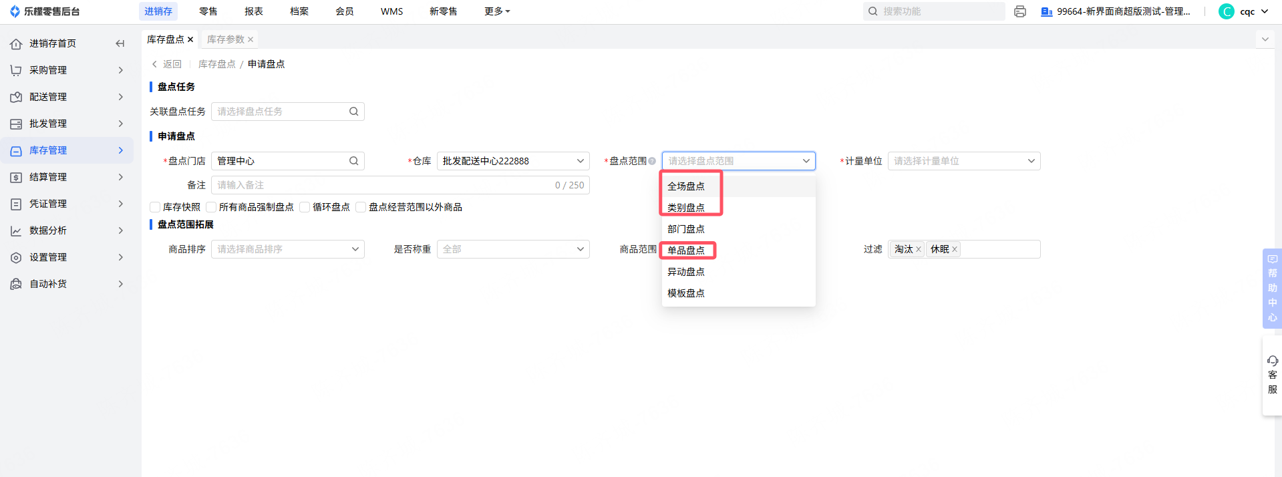Screen dimensions: 1282x477
Task: Select 单品盘点 from the dropdown list
Action: [x=739, y=251]
